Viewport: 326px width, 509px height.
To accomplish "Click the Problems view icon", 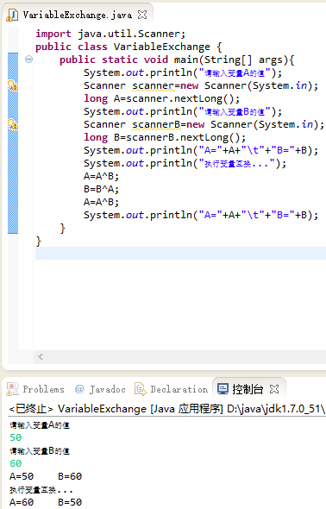I will 13,389.
